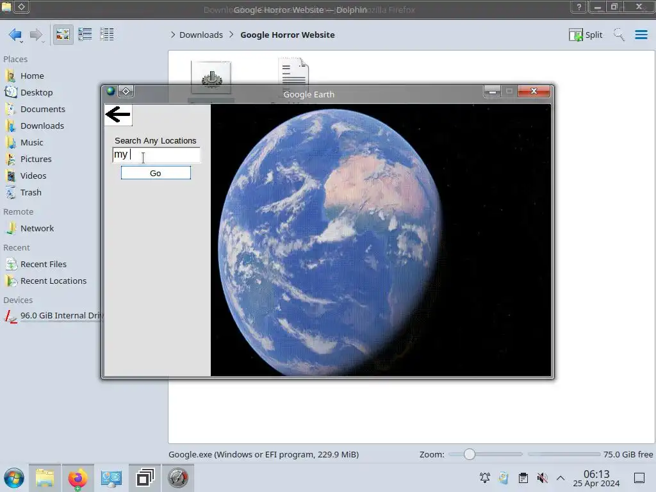Select the Google.exe file icon
The image size is (656, 492).
pyautogui.click(x=211, y=77)
